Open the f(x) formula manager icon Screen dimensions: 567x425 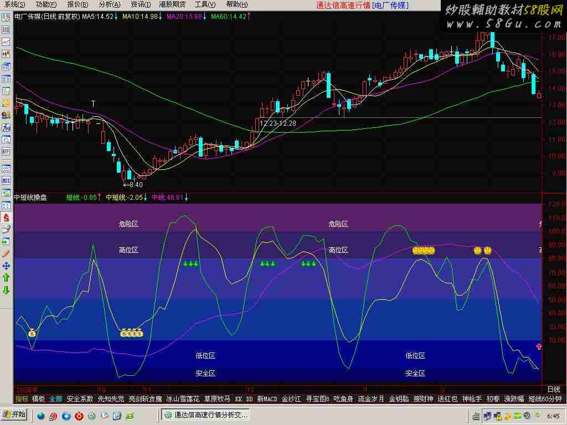click(6, 128)
